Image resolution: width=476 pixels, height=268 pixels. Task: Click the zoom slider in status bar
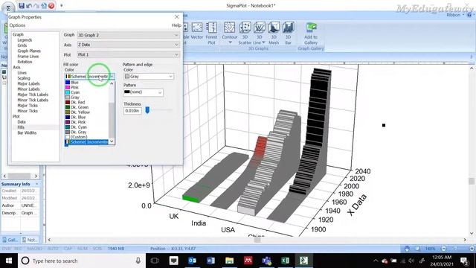pos(454,249)
